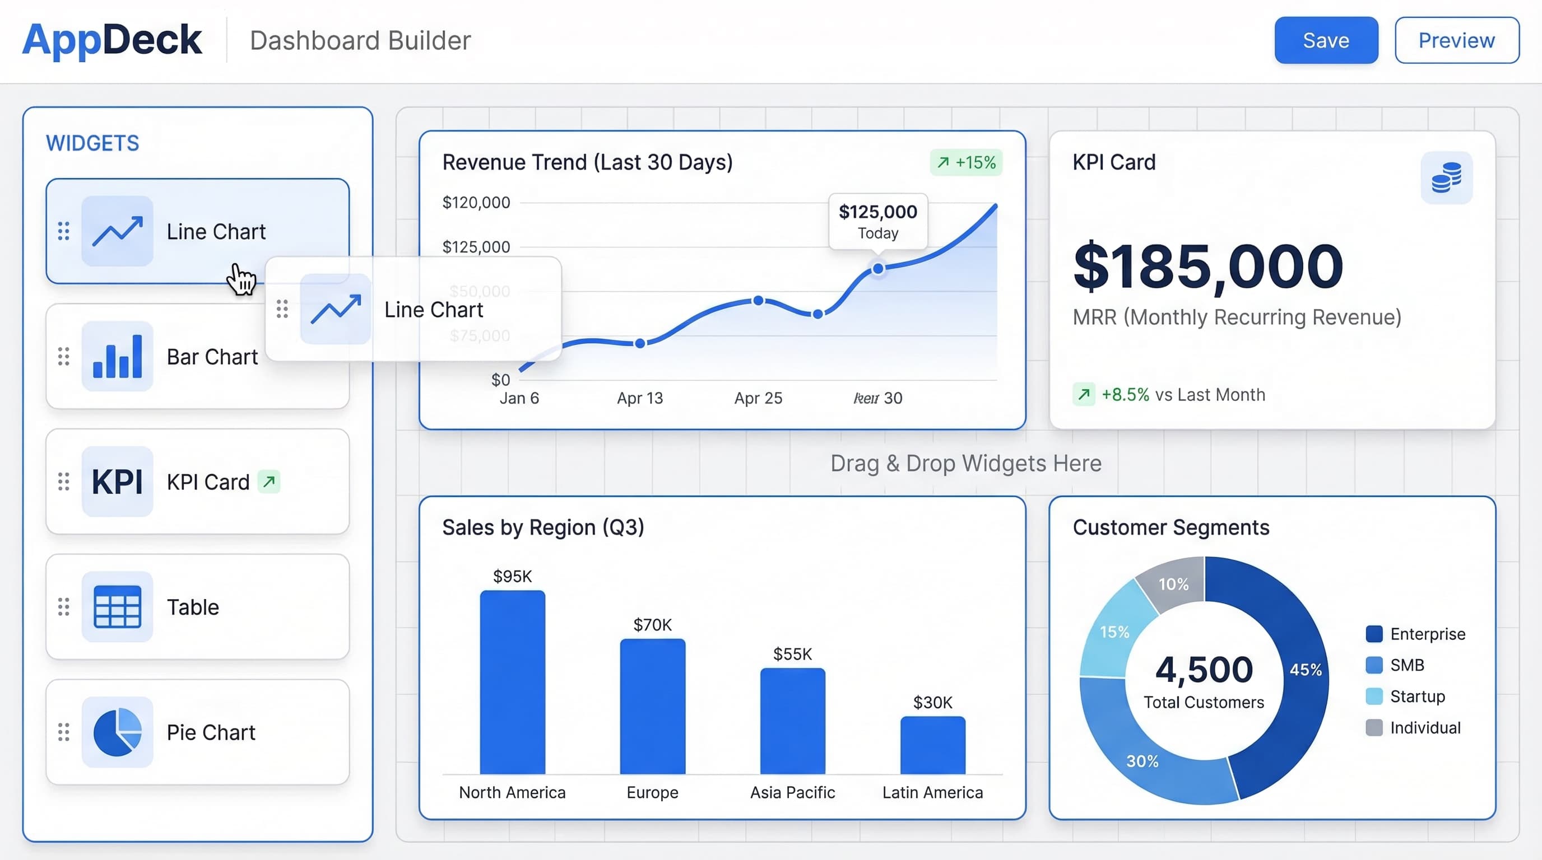Click the Enterprise legend color swatch
1542x860 pixels.
tap(1374, 634)
